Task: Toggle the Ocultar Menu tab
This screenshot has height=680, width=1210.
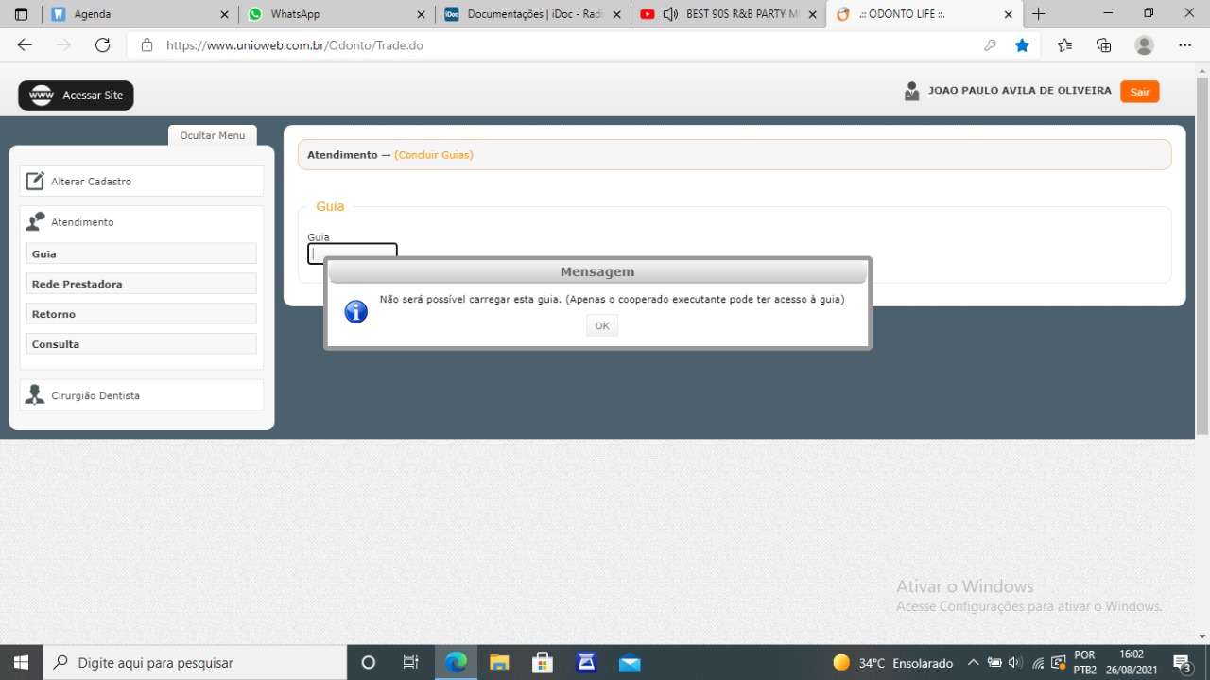Action: point(213,135)
